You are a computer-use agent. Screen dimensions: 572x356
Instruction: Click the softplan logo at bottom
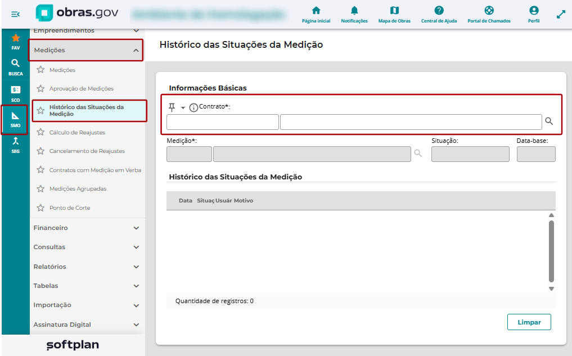(73, 345)
